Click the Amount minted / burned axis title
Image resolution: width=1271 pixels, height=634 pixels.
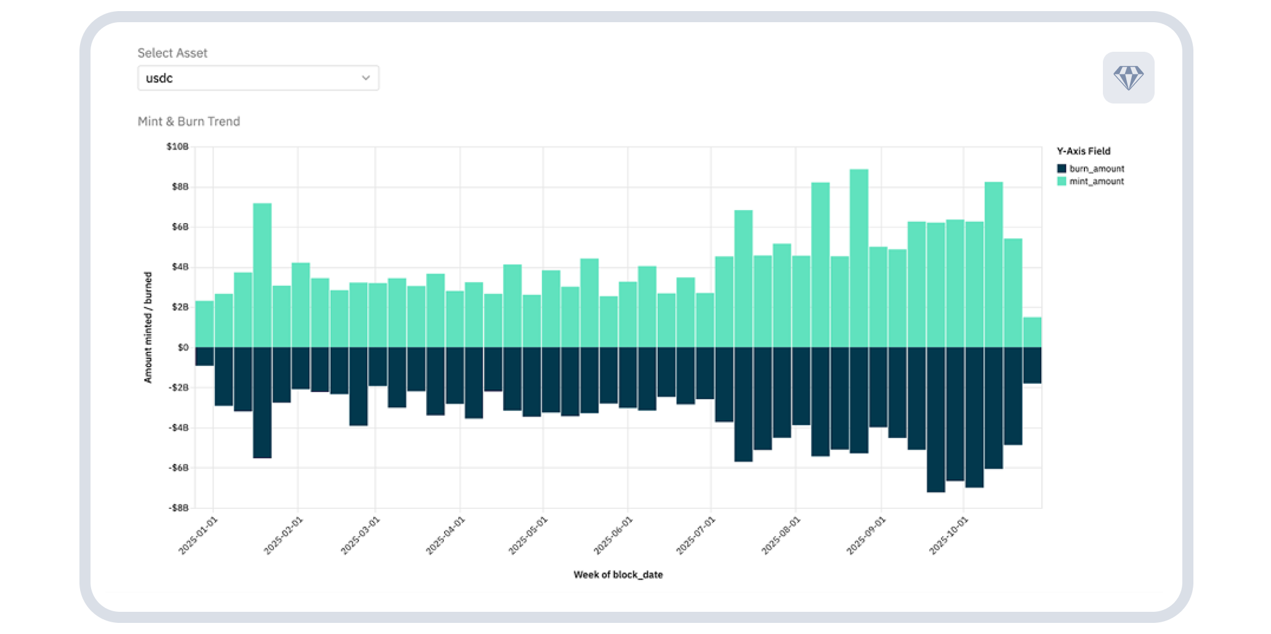click(148, 327)
